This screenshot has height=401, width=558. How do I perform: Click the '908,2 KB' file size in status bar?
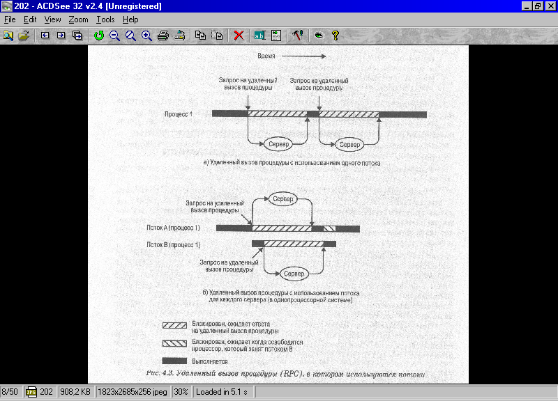[75, 392]
